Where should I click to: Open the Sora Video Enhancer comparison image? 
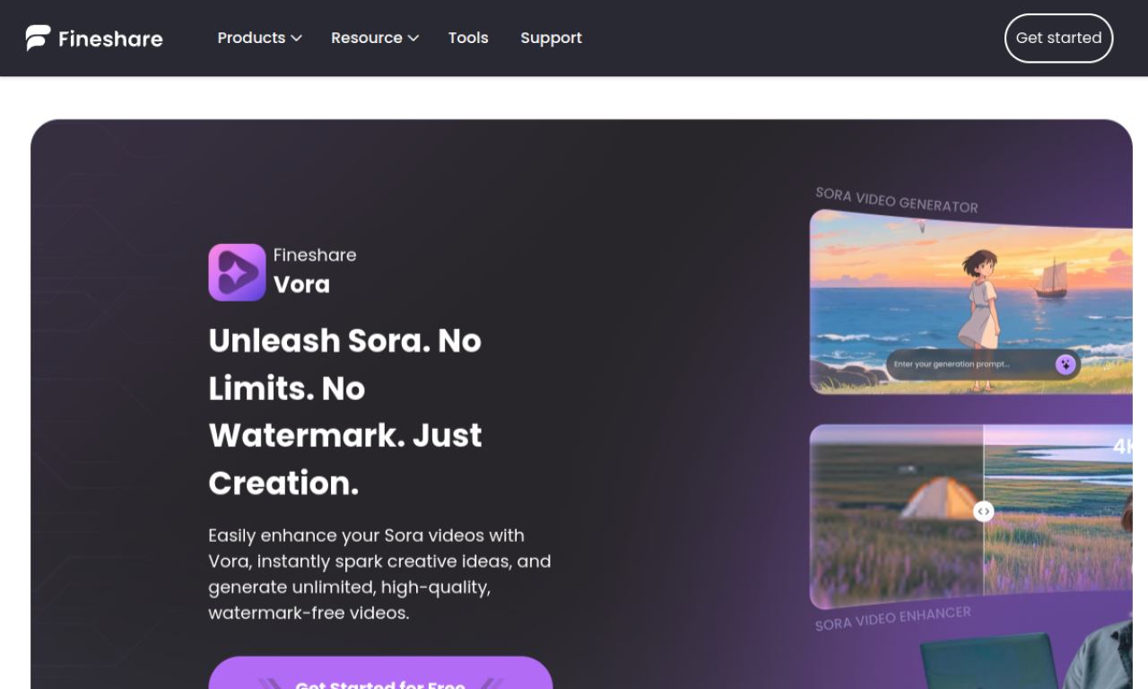(971, 516)
